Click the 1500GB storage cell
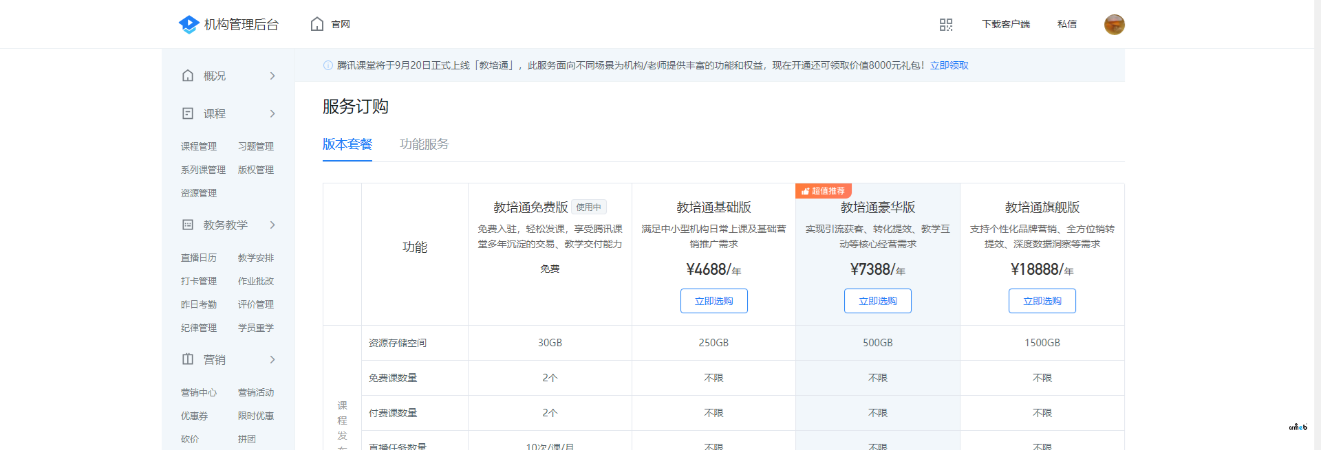 point(1042,343)
